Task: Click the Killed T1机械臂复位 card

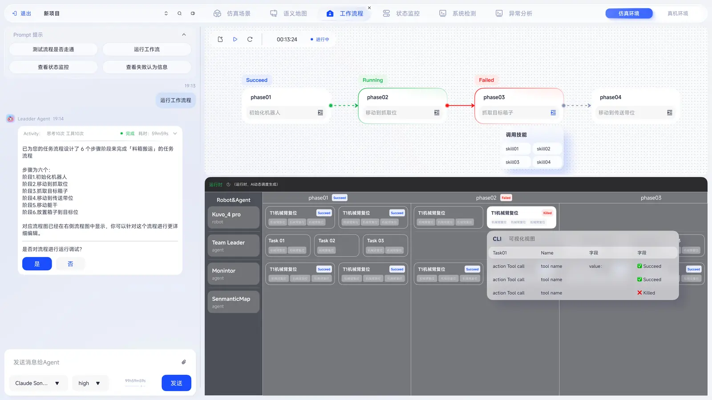Action: 522,217
